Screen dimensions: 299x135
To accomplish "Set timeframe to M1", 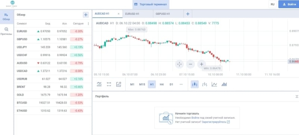I will (132, 84).
